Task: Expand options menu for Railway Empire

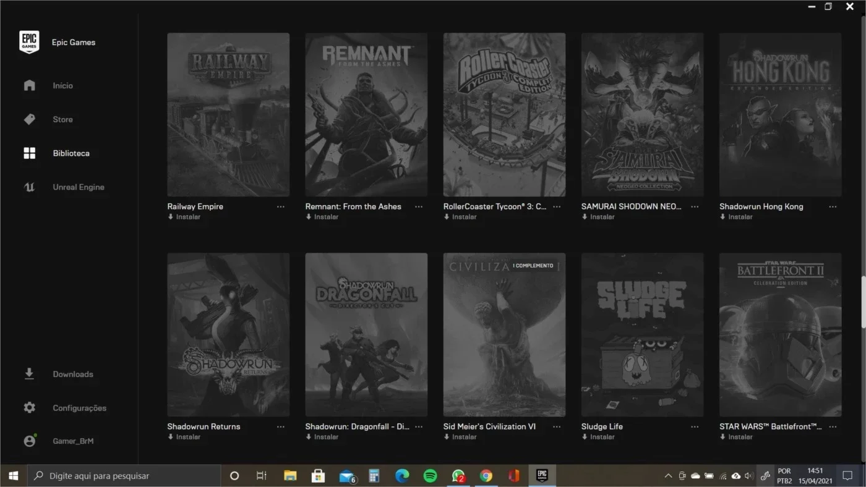Action: [281, 206]
